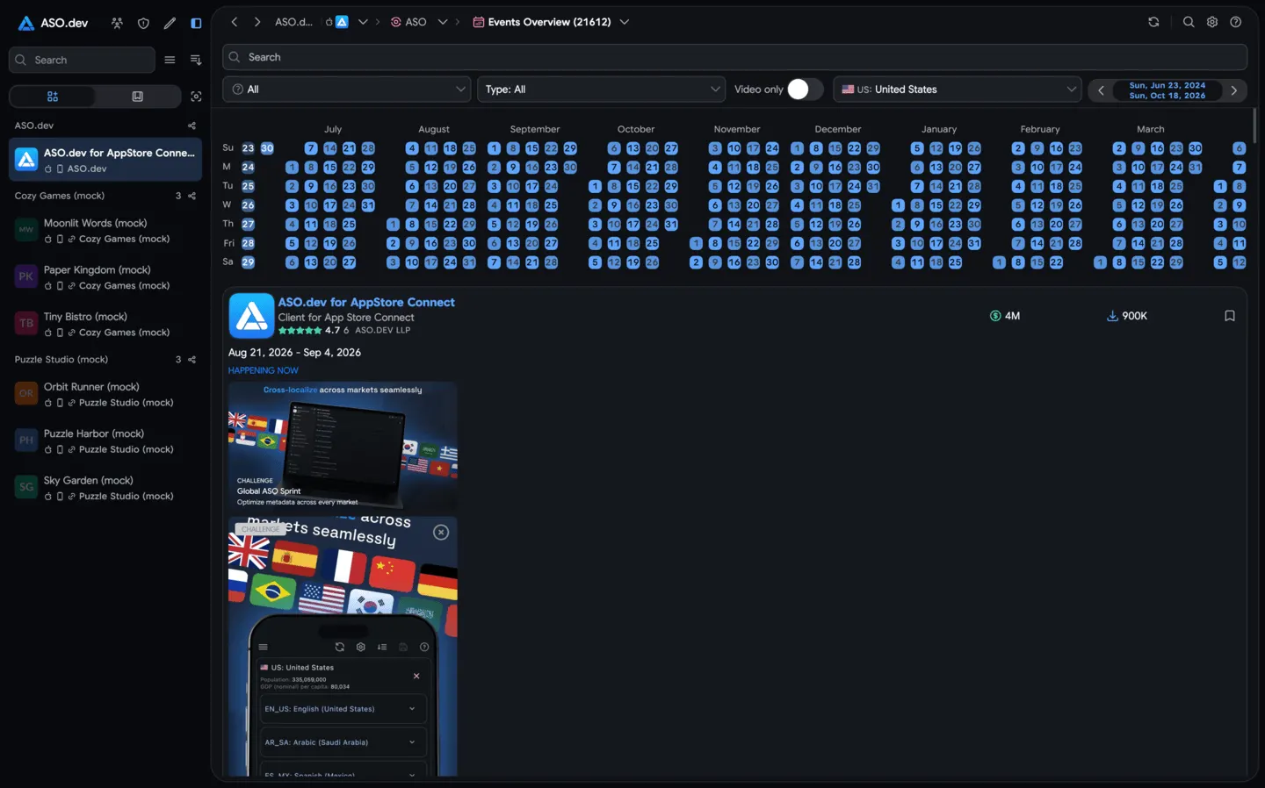
Task: Open Sky Garden (mock) in sidebar
Action: pyautogui.click(x=105, y=488)
